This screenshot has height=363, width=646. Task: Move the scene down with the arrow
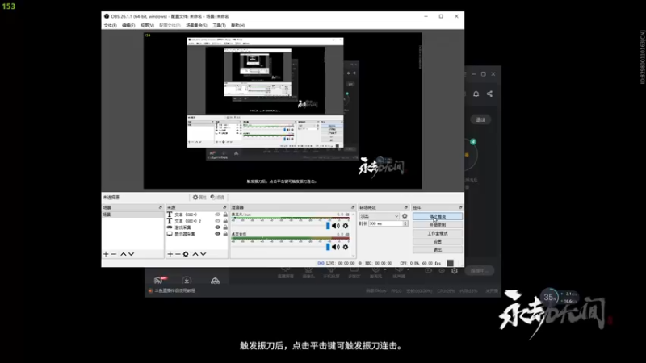[131, 254]
